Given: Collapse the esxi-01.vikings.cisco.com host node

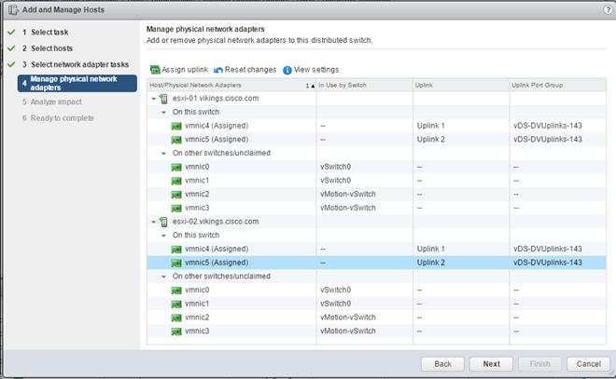Looking at the screenshot, I should click(154, 99).
